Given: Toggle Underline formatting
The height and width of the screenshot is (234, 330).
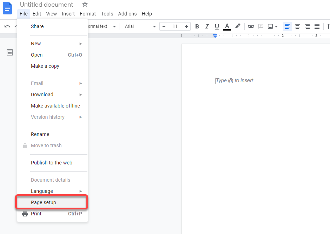Looking at the screenshot, I should click(217, 26).
